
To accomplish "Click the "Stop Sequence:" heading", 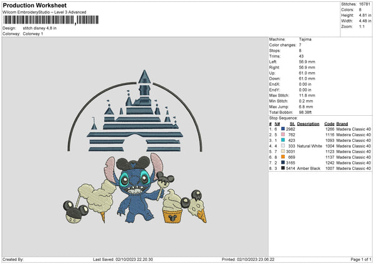I will pos(284,118).
